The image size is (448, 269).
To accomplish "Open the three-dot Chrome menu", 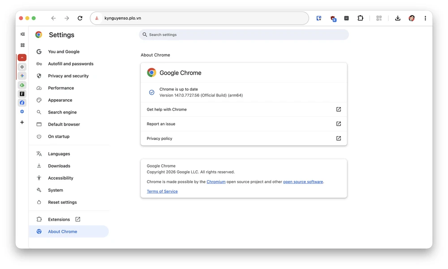I will click(x=425, y=18).
